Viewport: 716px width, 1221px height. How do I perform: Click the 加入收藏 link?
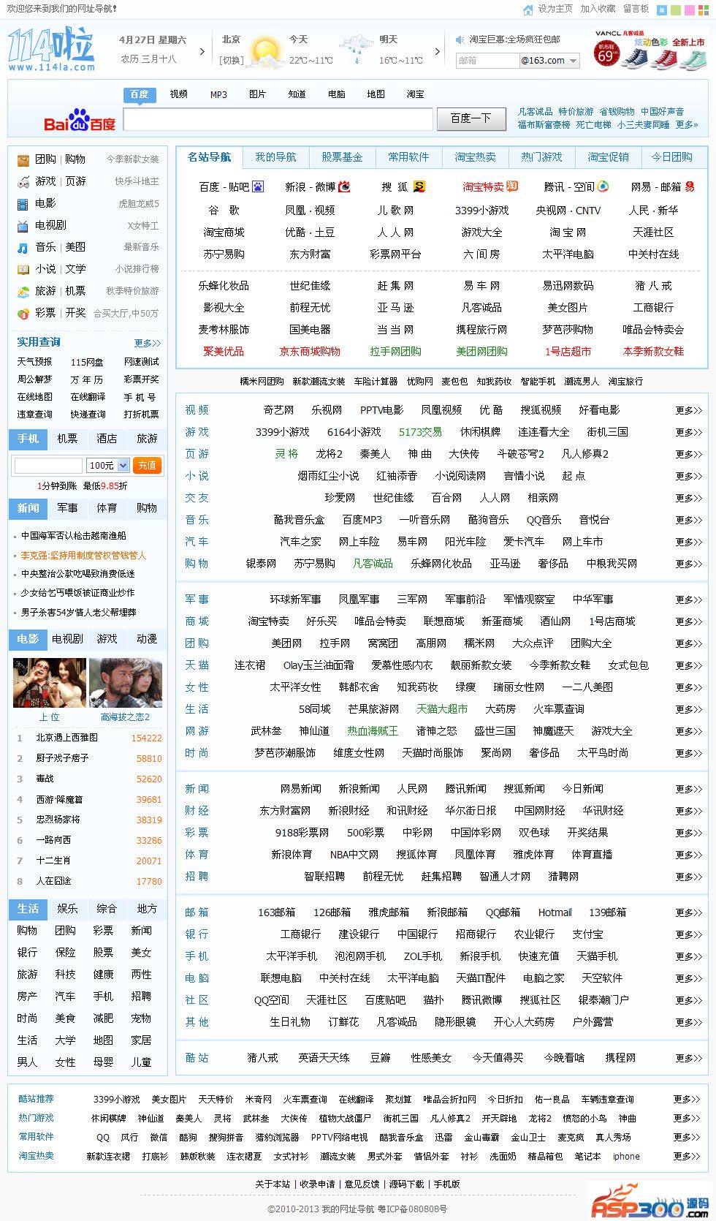(598, 9)
